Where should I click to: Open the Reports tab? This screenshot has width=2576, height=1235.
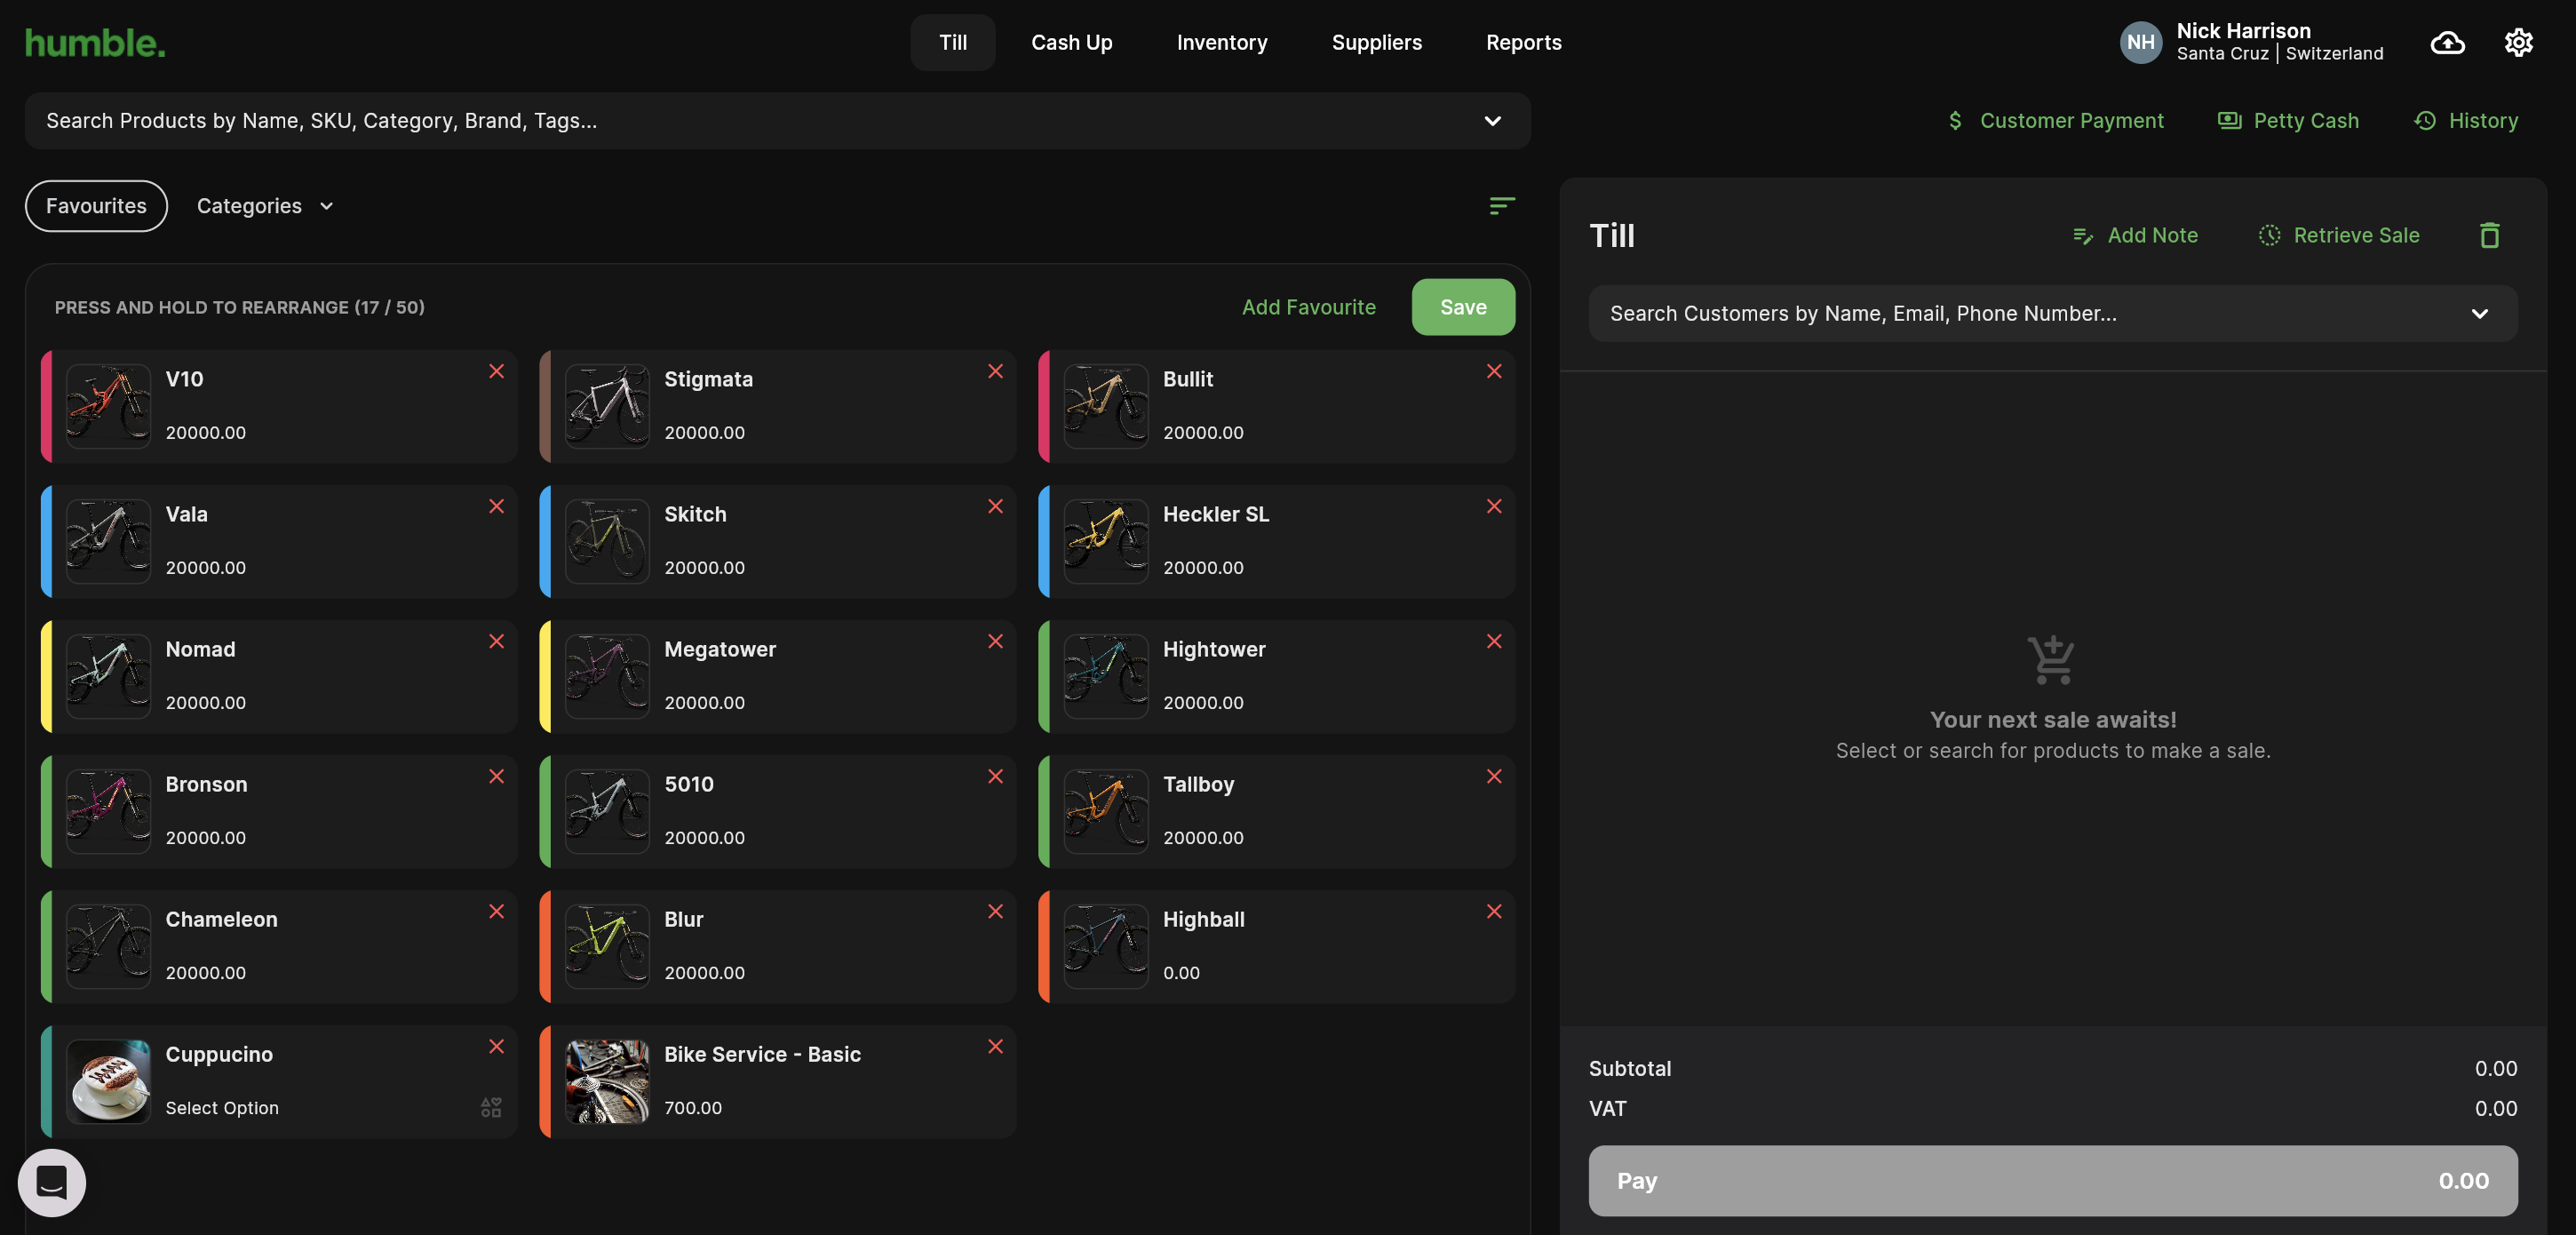[x=1523, y=42]
